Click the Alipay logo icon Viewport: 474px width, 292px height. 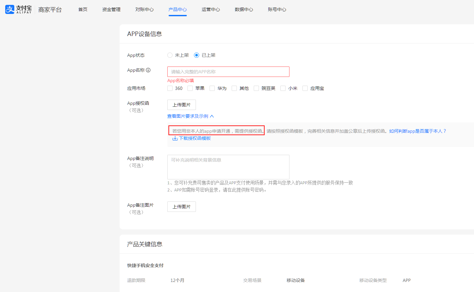click(x=10, y=9)
